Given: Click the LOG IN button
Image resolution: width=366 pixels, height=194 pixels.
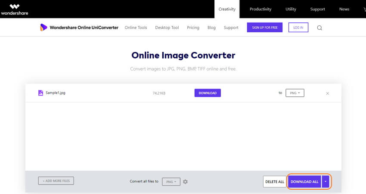Looking at the screenshot, I should pyautogui.click(x=298, y=28).
